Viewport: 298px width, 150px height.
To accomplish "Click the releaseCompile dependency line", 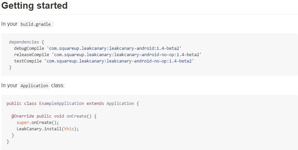I will [x=108, y=55].
